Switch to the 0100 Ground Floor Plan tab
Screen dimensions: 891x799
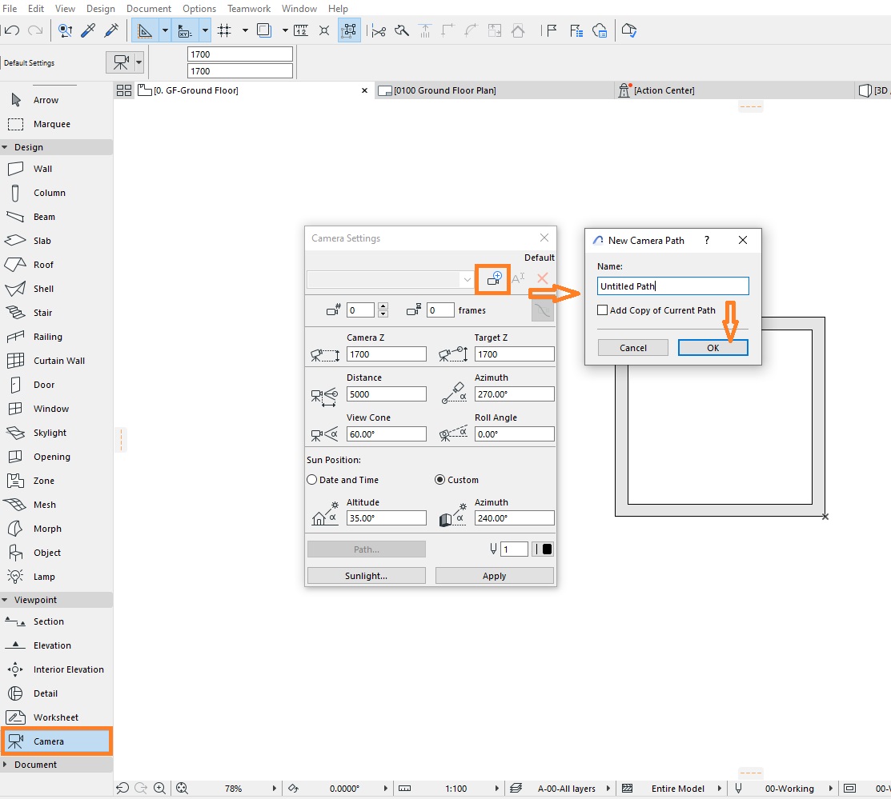(x=444, y=90)
